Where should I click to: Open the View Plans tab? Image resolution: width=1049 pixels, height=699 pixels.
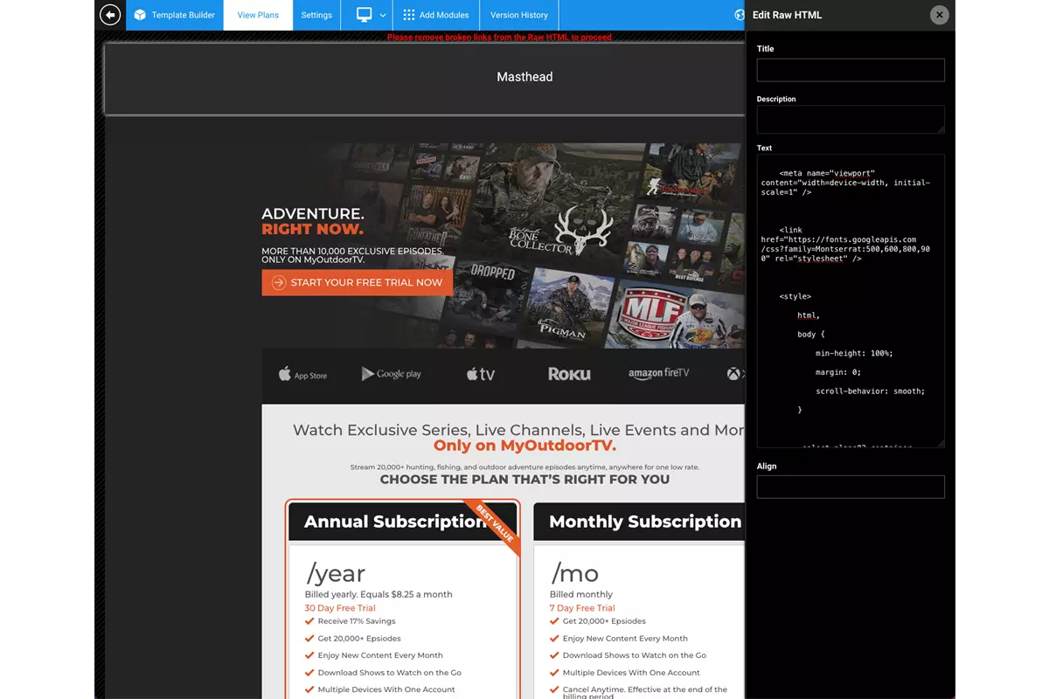point(258,15)
